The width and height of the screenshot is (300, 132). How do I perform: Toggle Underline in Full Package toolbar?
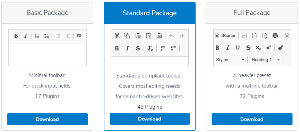(238, 48)
